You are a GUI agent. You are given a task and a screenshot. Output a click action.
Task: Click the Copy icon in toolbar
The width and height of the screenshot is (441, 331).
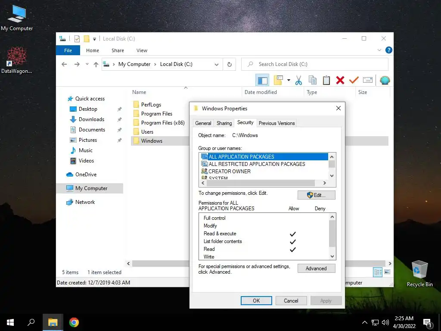[x=313, y=80]
